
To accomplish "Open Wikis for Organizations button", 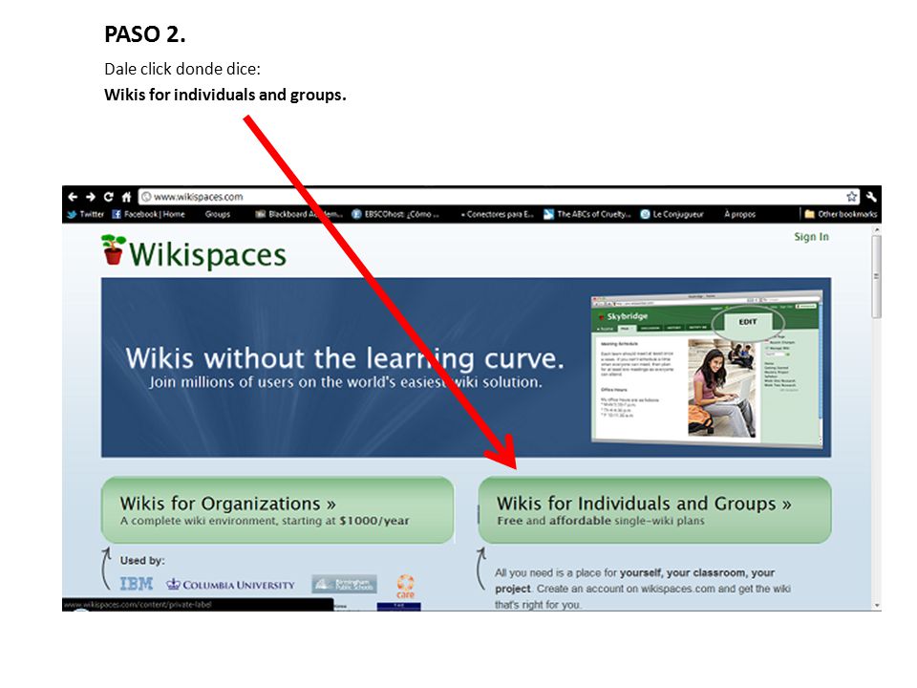I will [x=277, y=510].
